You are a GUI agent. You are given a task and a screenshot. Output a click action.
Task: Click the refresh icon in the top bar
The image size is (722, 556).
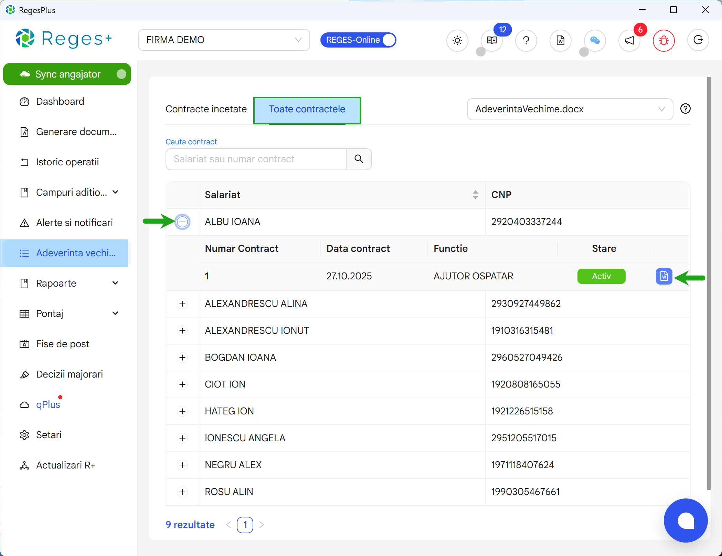[698, 40]
